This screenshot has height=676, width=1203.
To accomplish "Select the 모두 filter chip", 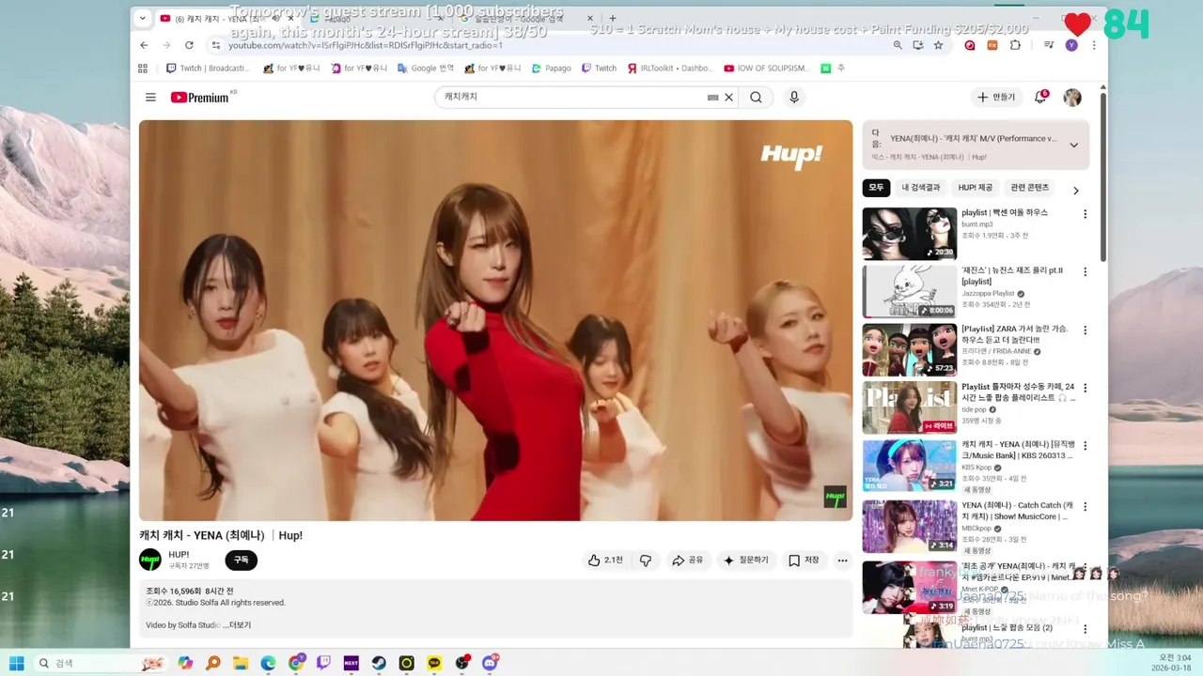I will (x=876, y=188).
